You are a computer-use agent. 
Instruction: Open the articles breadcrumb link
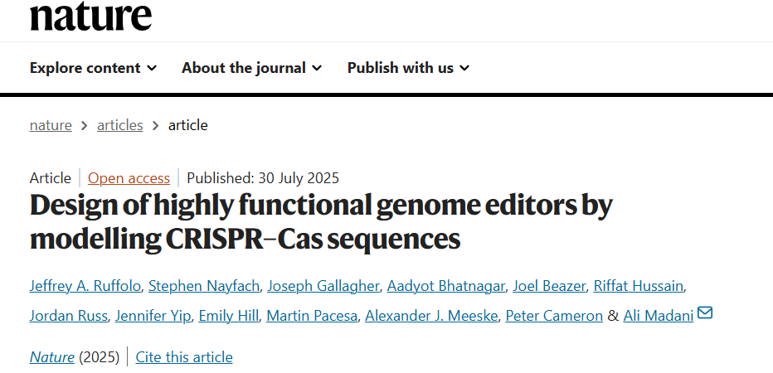(119, 125)
